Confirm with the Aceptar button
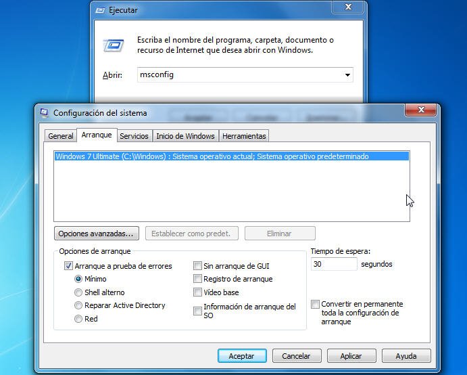This screenshot has height=375, width=467. tap(242, 356)
